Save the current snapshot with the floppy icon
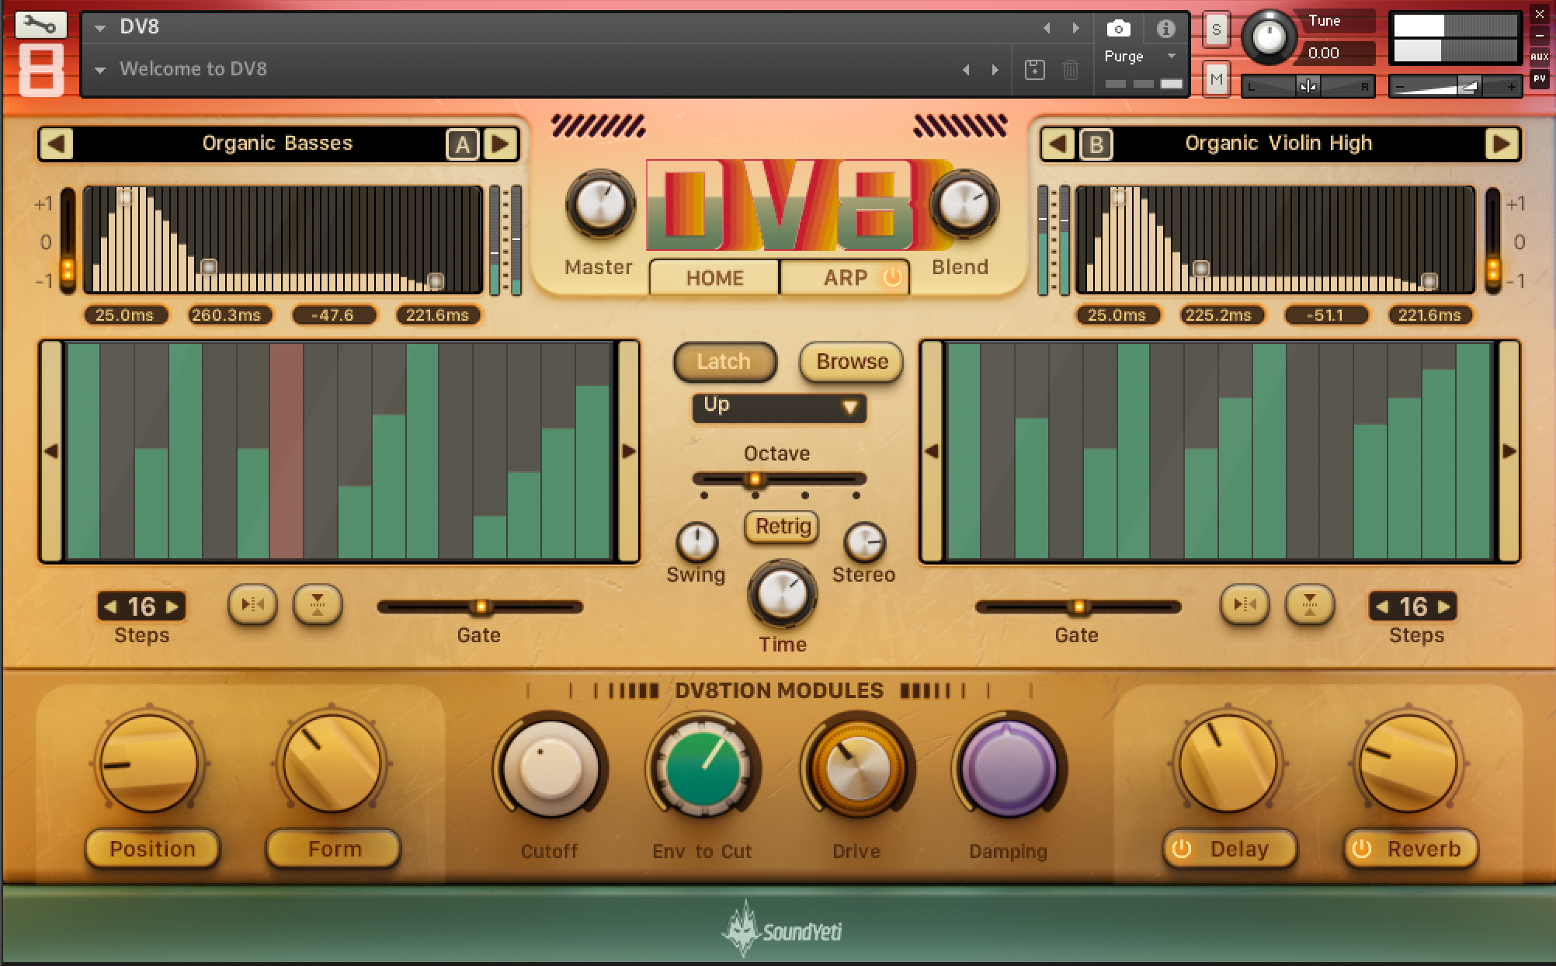 click(x=1033, y=69)
